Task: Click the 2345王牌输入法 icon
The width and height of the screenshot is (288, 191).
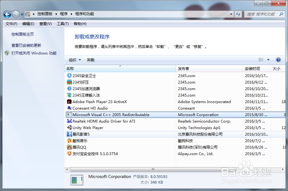Action: coord(69,95)
